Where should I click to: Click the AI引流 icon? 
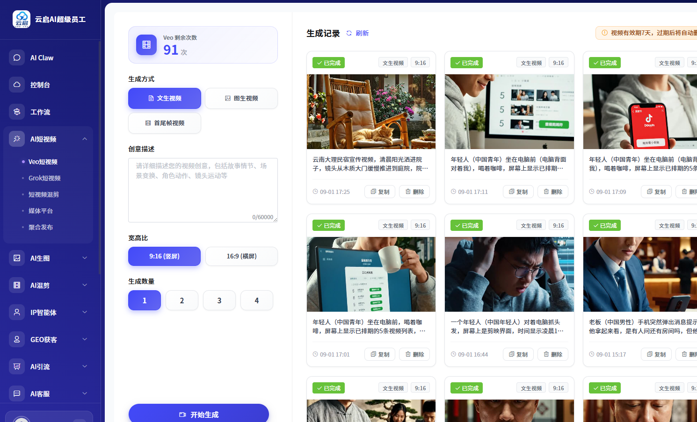(17, 366)
